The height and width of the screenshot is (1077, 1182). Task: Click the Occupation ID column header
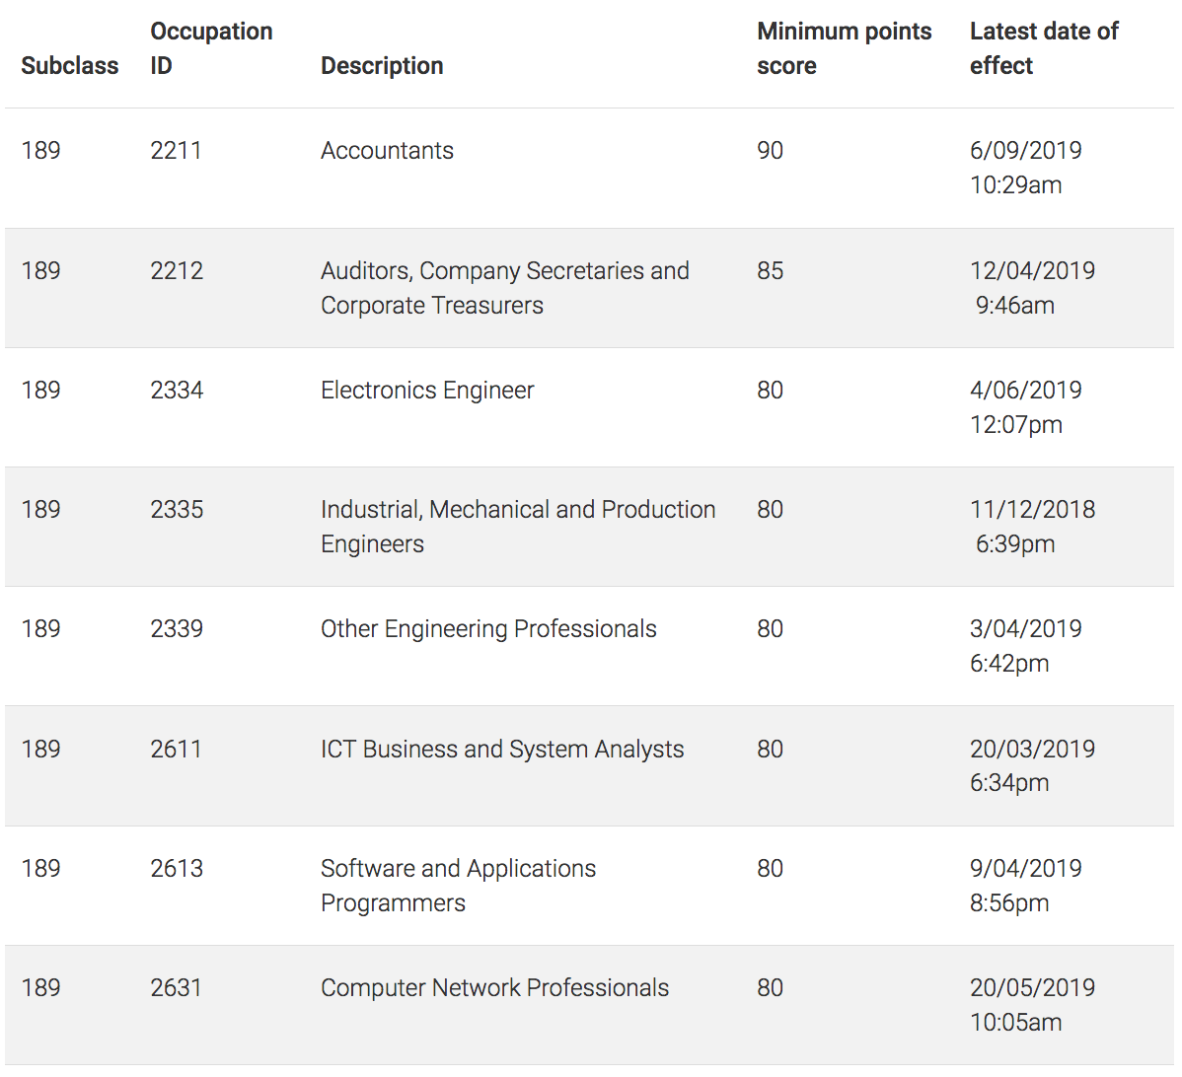click(x=210, y=48)
